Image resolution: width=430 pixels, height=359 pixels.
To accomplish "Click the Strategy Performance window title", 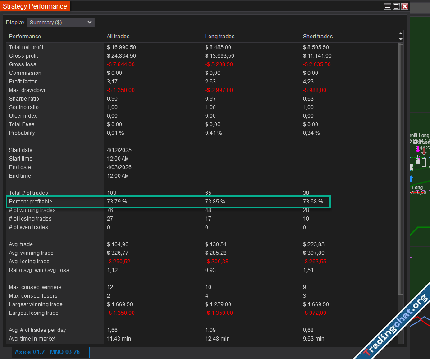I will click(35, 6).
